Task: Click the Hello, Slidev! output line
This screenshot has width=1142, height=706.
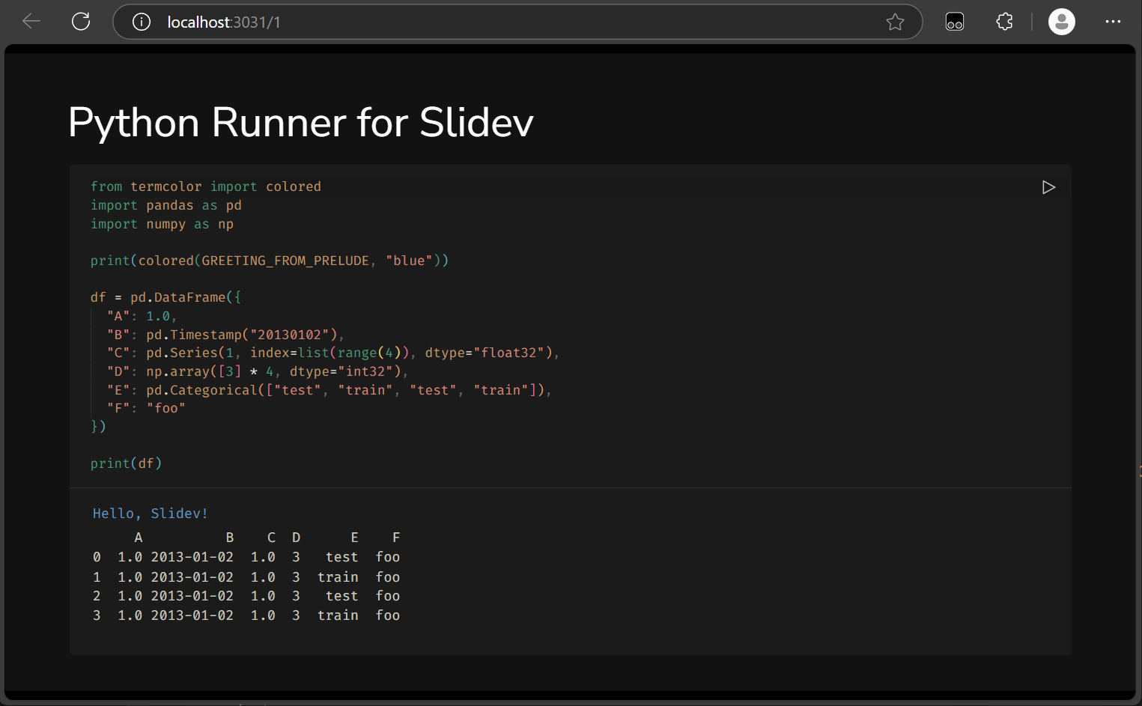Action: point(150,513)
